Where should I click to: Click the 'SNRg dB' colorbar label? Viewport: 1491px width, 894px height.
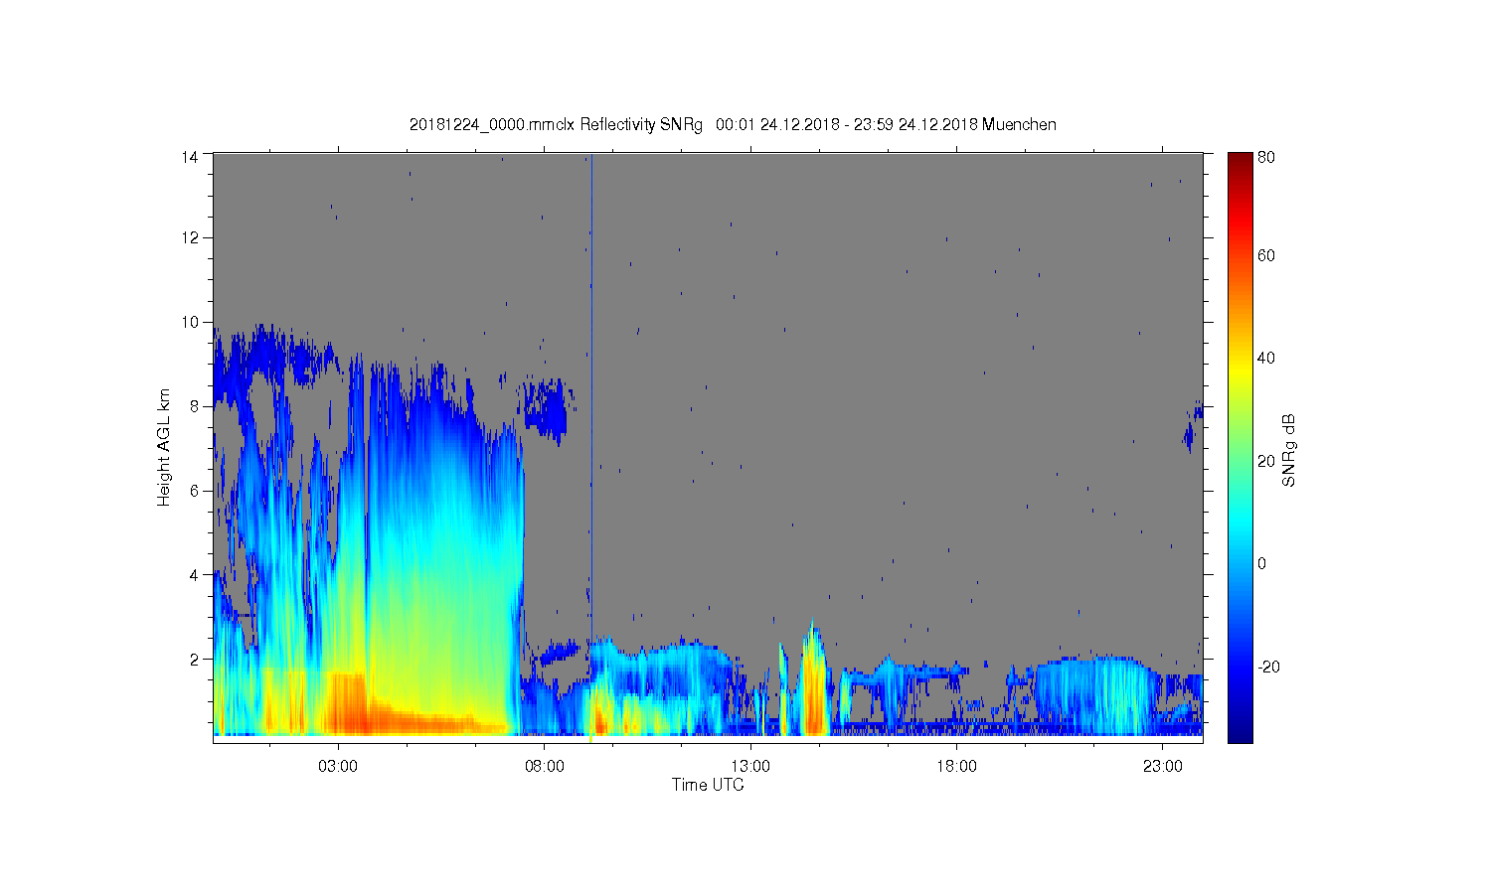[x=1289, y=449]
